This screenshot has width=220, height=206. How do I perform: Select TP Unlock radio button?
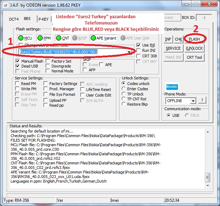123,94
